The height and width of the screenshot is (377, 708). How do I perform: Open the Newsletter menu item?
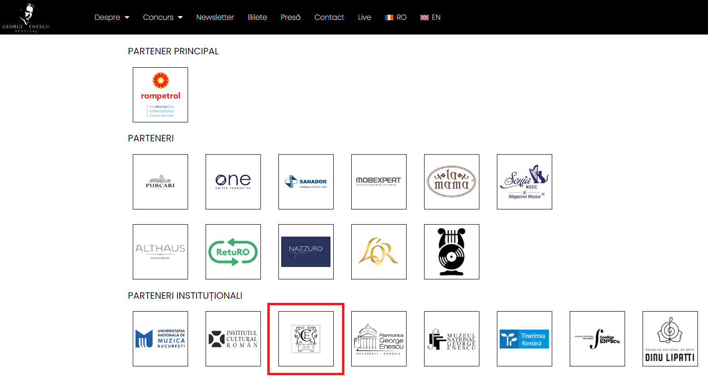[215, 17]
